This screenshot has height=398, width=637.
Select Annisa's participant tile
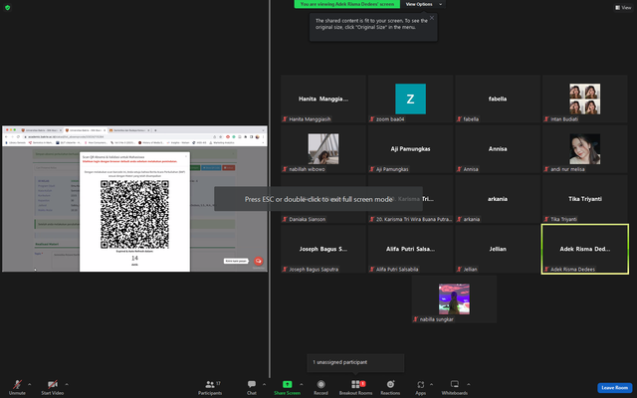[498, 148]
